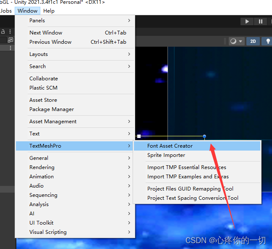Expand the General submenu
Image resolution: width=272 pixels, height=249 pixels.
click(75, 158)
